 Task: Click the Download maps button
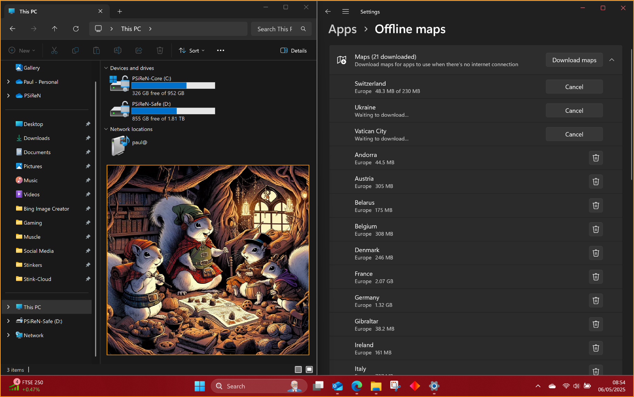click(x=574, y=60)
